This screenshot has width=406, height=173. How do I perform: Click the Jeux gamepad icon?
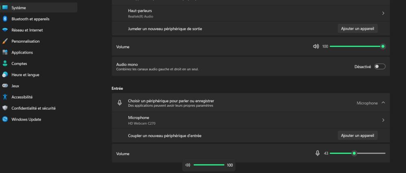coord(5,86)
